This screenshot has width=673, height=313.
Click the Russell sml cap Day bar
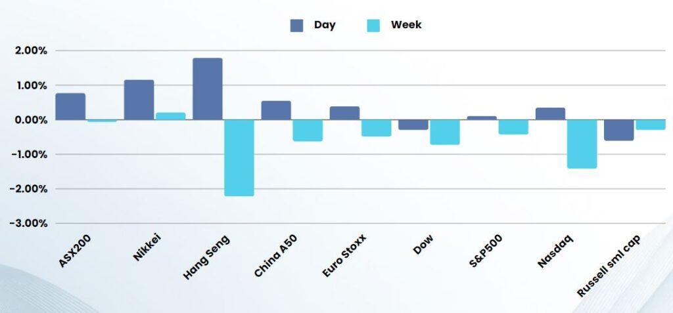click(618, 130)
